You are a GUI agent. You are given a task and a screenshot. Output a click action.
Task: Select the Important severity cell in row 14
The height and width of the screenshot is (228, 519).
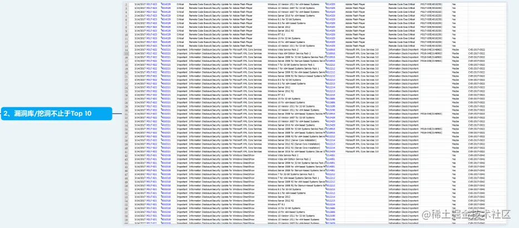pos(182,49)
